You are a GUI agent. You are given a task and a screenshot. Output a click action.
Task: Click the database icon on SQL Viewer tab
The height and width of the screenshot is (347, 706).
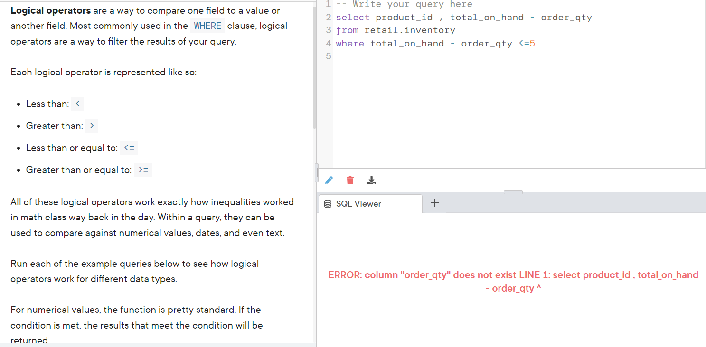coord(328,204)
